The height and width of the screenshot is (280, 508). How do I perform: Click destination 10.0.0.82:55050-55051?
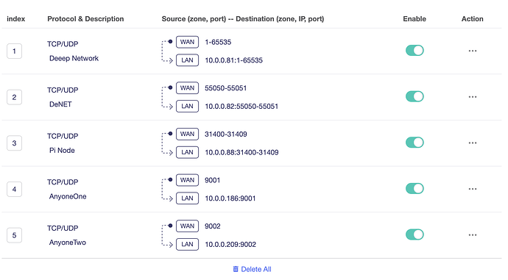[241, 107]
